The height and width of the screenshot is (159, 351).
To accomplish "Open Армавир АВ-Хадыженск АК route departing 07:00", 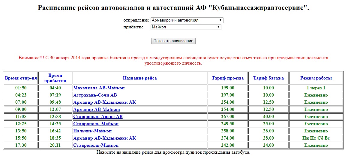I will [x=104, y=102].
